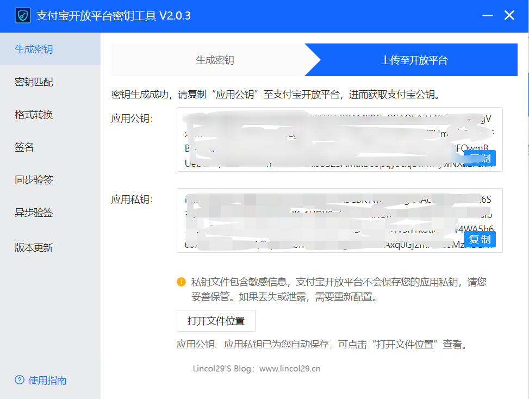Copy the 应用公钥 with its 复制 button

(480, 158)
